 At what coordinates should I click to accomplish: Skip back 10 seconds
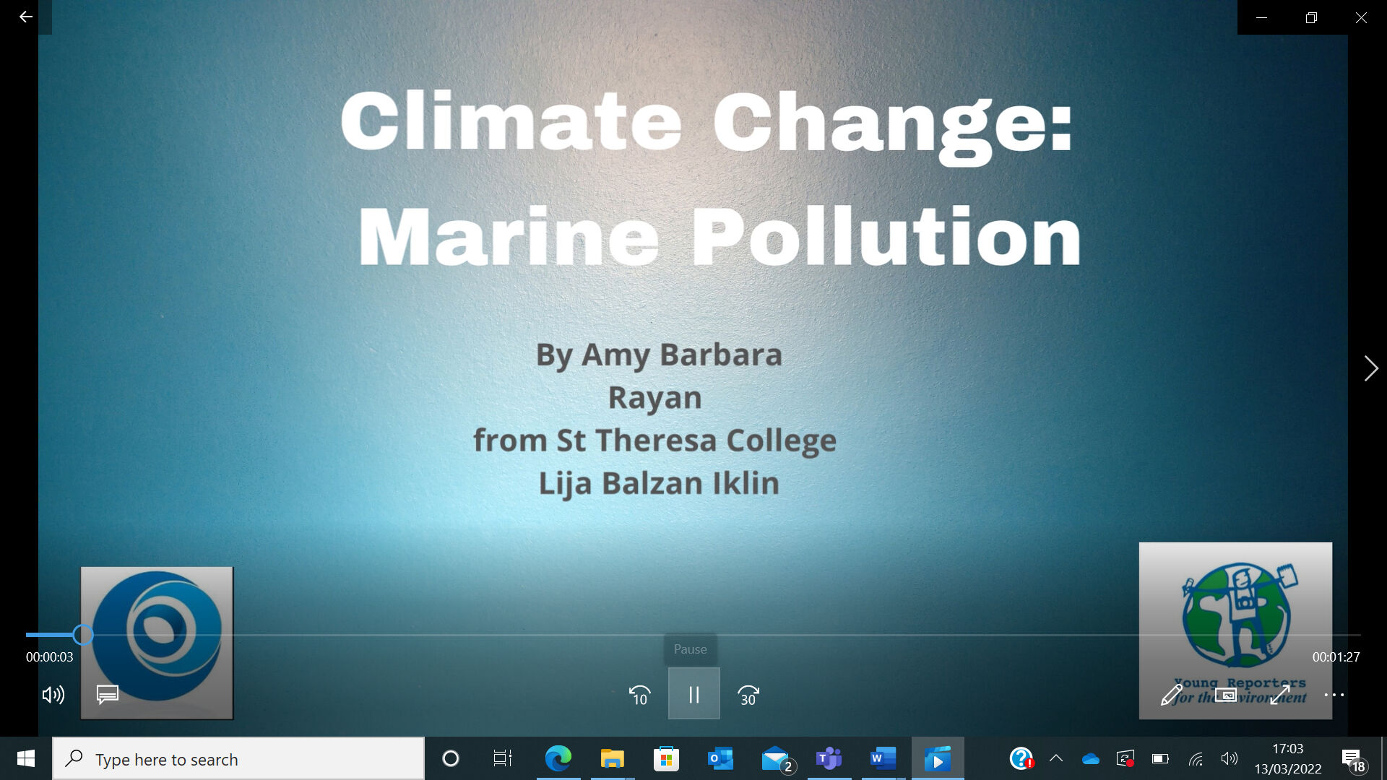click(x=639, y=695)
